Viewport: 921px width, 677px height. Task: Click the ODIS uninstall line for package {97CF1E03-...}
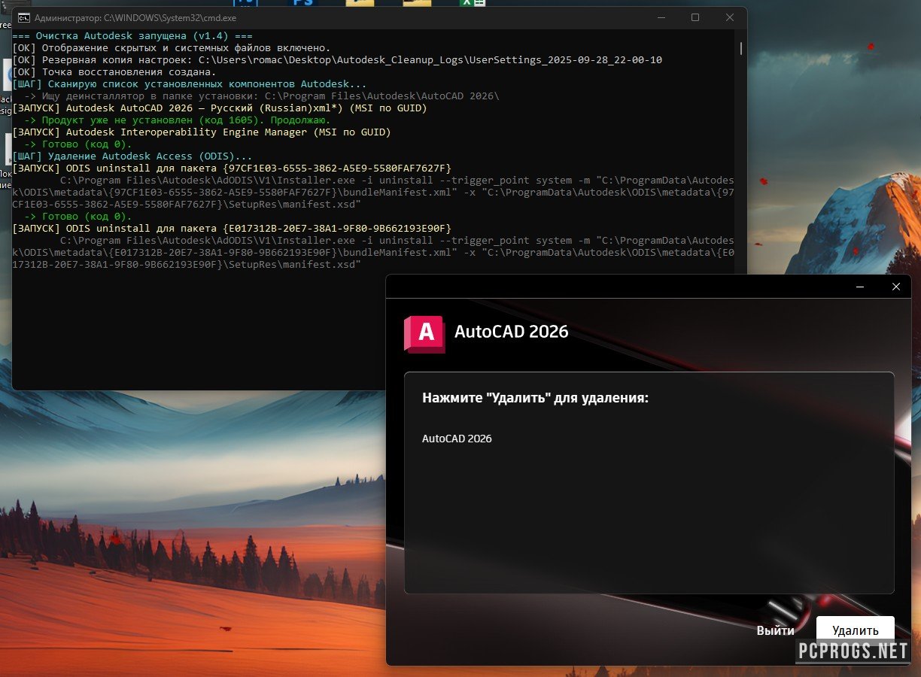(x=232, y=168)
